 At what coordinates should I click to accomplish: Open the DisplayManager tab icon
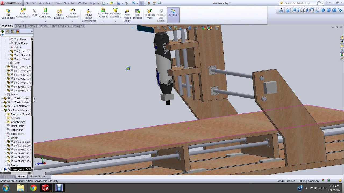pos(17,31)
